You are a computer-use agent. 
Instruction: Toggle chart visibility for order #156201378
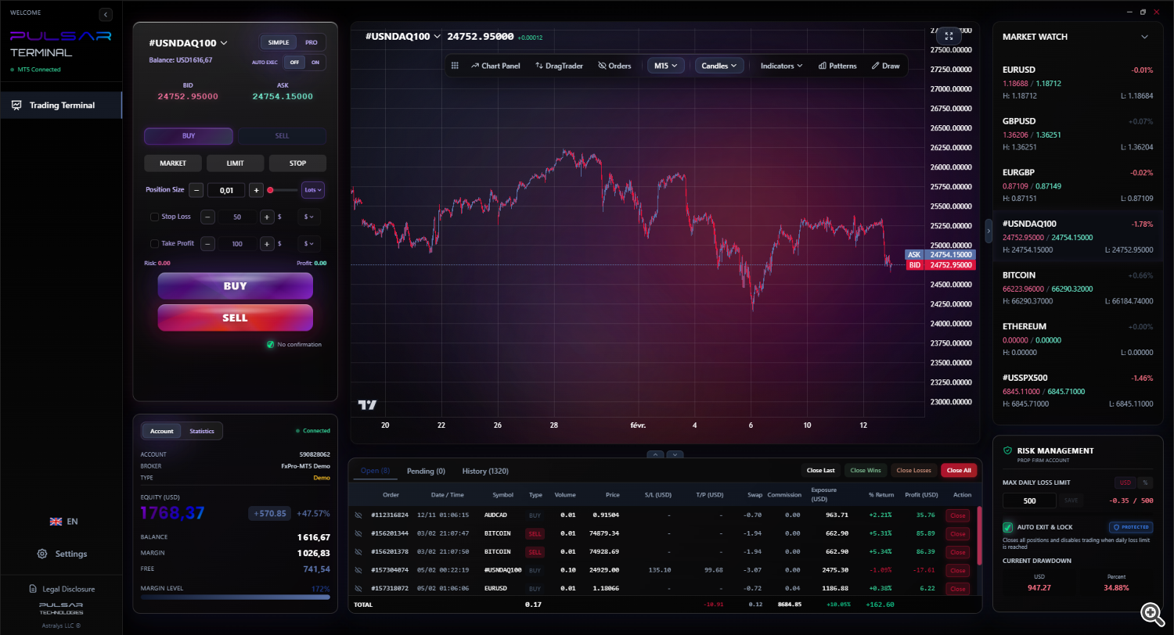click(x=358, y=552)
